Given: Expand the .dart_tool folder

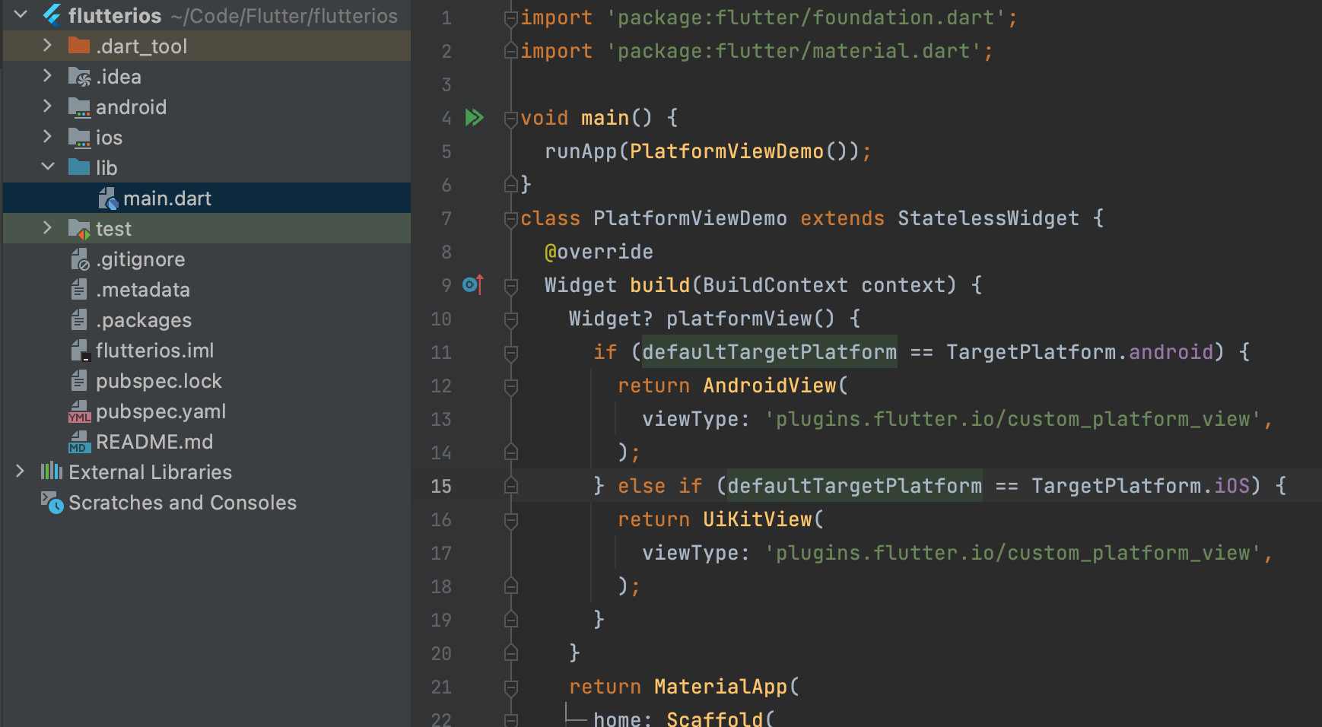Looking at the screenshot, I should 47,46.
